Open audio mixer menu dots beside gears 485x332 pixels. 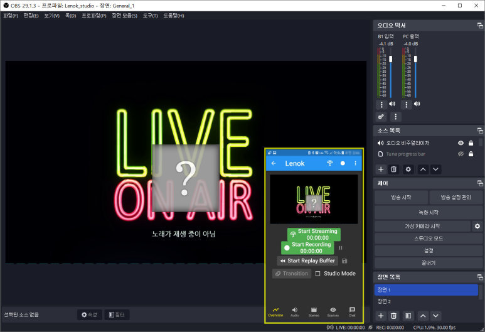coord(395,117)
